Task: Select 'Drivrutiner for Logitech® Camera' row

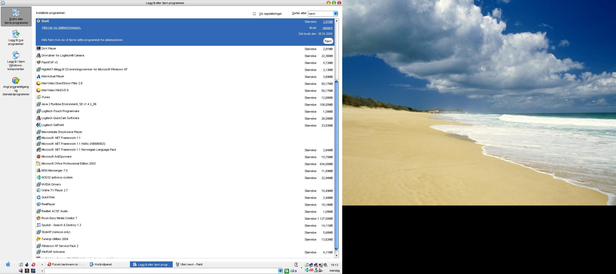Action: pyautogui.click(x=185, y=55)
